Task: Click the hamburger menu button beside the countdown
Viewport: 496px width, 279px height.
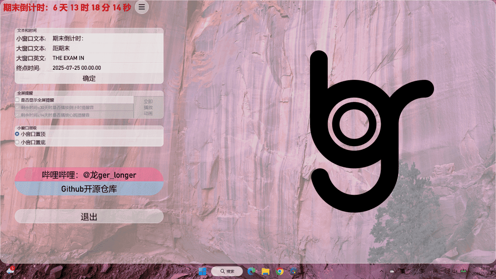Action: point(142,7)
